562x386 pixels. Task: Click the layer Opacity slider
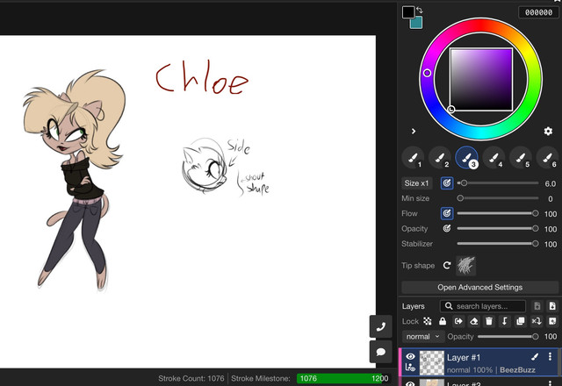tap(508, 337)
